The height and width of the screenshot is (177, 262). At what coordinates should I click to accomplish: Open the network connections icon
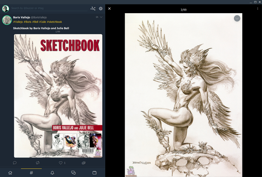[93, 9]
